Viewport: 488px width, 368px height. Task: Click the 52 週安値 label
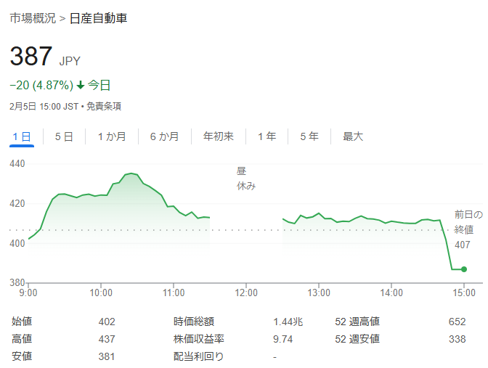pos(357,339)
